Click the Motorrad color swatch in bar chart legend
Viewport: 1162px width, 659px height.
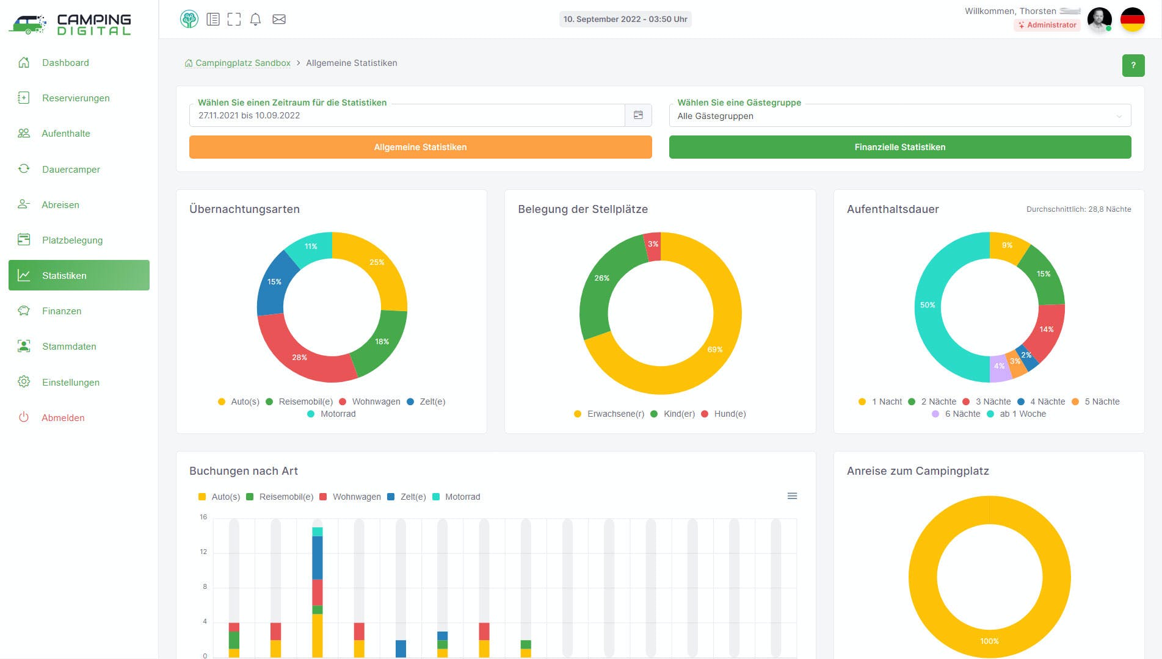click(x=436, y=497)
